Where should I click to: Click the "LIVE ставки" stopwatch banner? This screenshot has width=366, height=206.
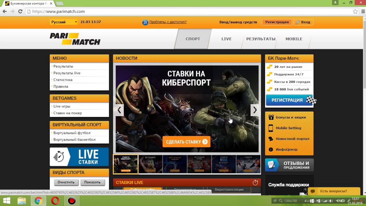tap(79, 157)
